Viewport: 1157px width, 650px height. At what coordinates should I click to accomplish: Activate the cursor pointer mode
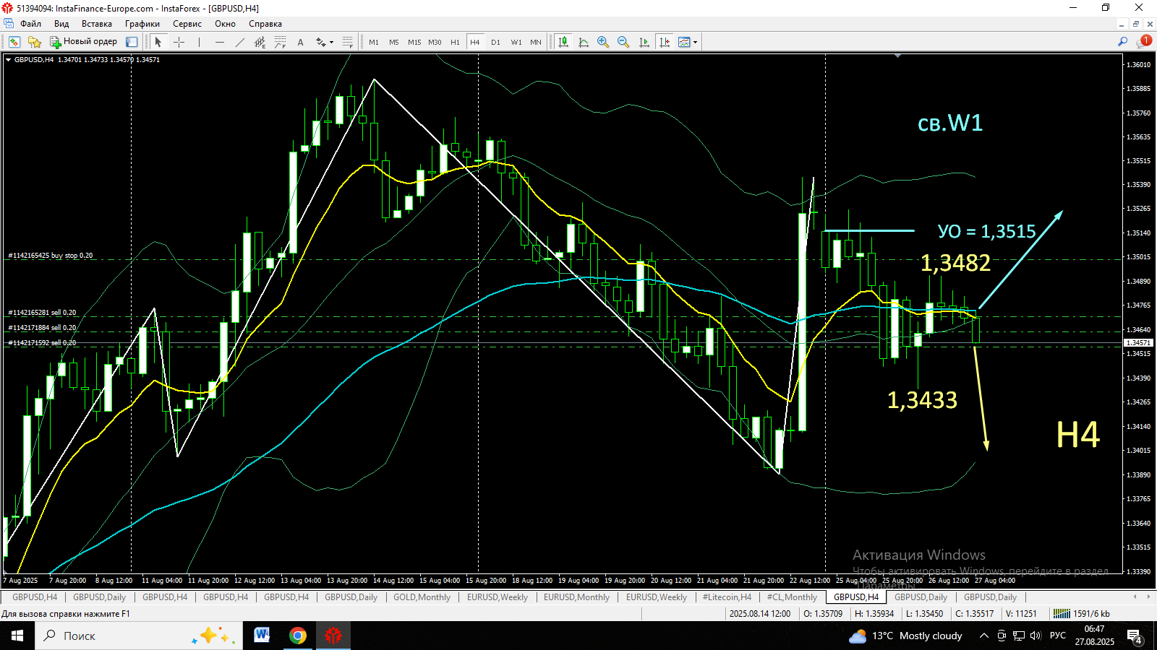[158, 42]
